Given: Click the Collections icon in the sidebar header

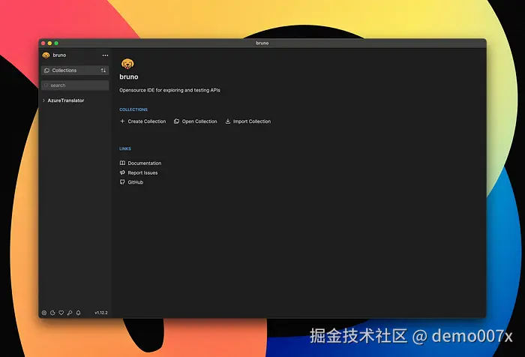Looking at the screenshot, I should coord(46,70).
